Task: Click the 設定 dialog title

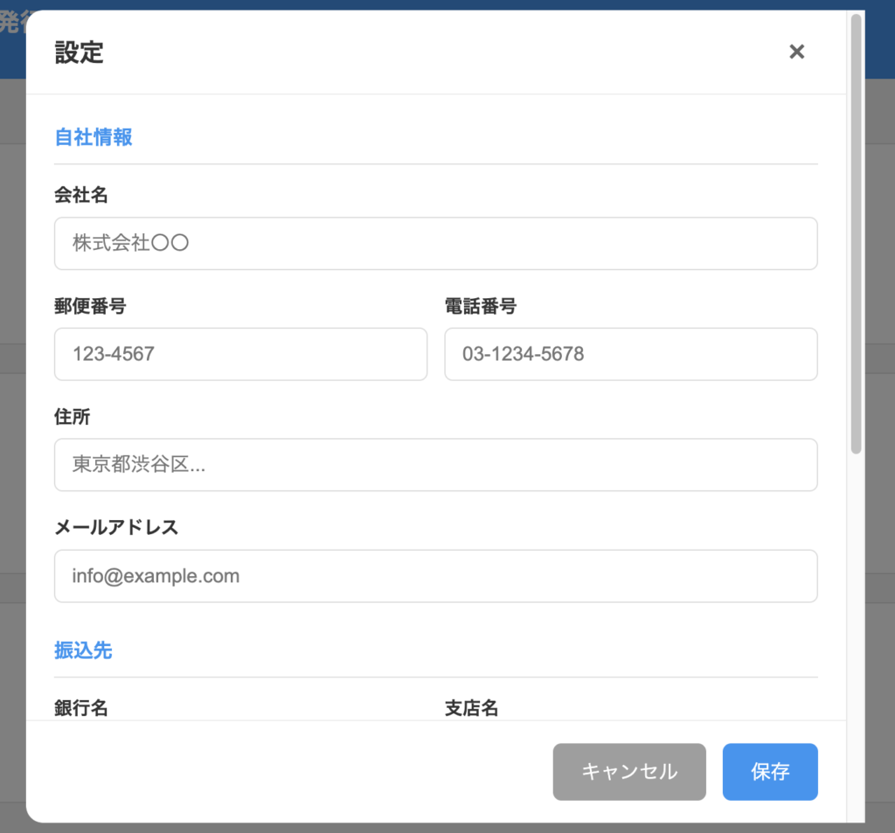Action: 80,52
